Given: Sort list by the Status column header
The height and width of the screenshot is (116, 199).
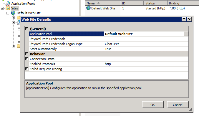Looking at the screenshot, I should [x=156, y=3].
